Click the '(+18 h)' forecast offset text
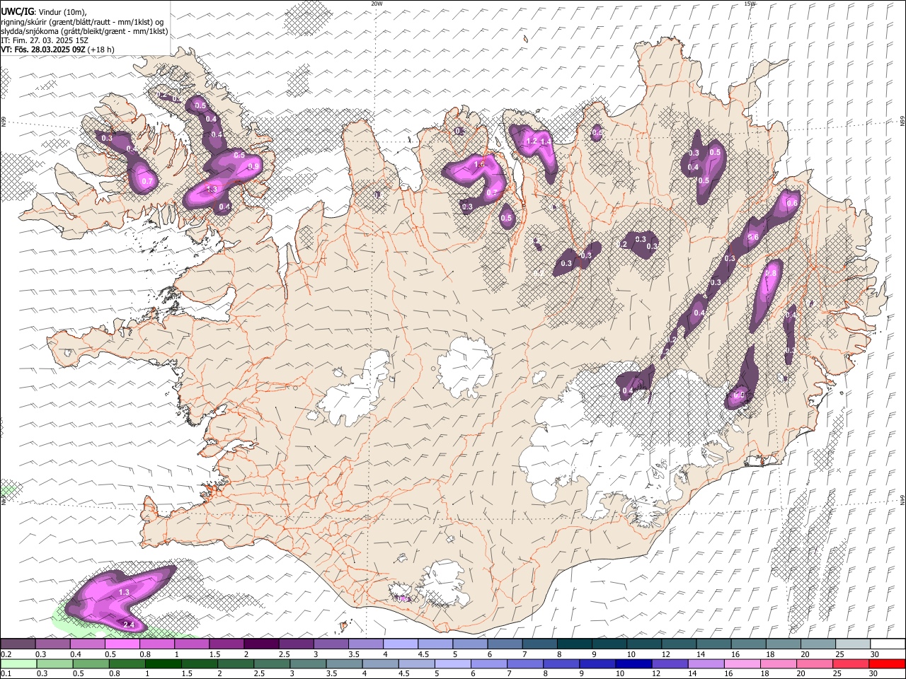The image size is (906, 679). [102, 50]
